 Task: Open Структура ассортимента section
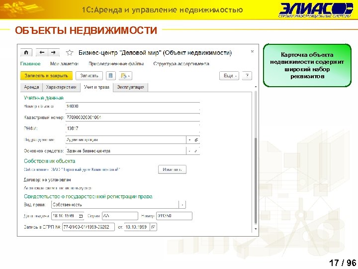(x=181, y=64)
